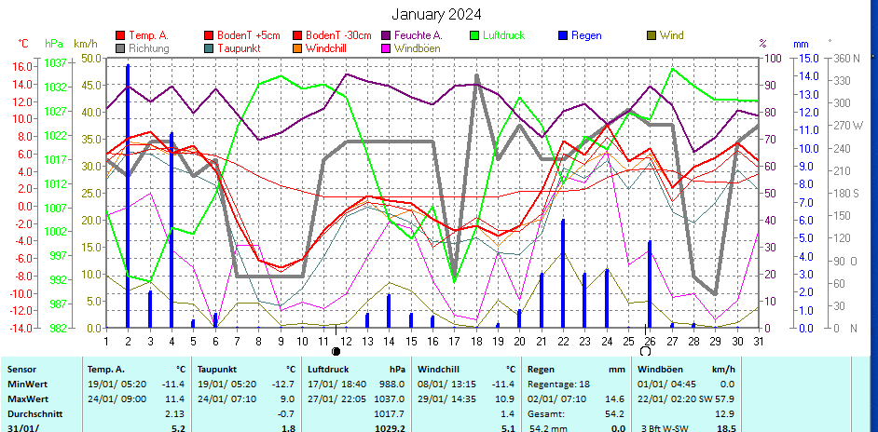
Task: Click the average pressure value '1017.7'
Action: click(x=390, y=414)
